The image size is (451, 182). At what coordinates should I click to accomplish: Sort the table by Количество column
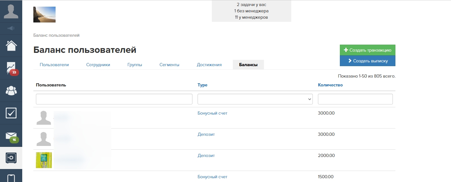pos(330,85)
